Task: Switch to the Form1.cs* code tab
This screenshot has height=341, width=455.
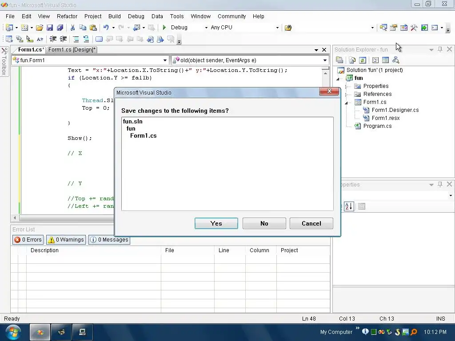Action: (x=30, y=50)
